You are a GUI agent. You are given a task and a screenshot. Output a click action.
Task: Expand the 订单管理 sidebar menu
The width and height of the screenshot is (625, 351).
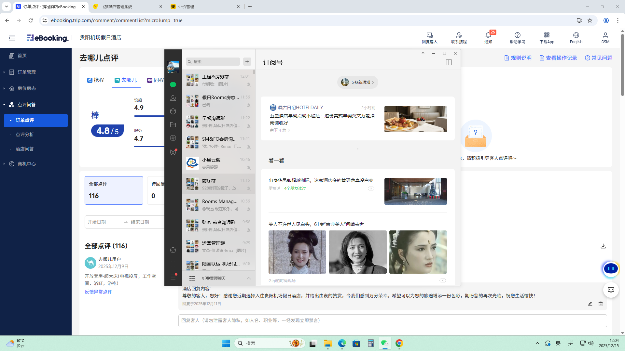(x=27, y=72)
